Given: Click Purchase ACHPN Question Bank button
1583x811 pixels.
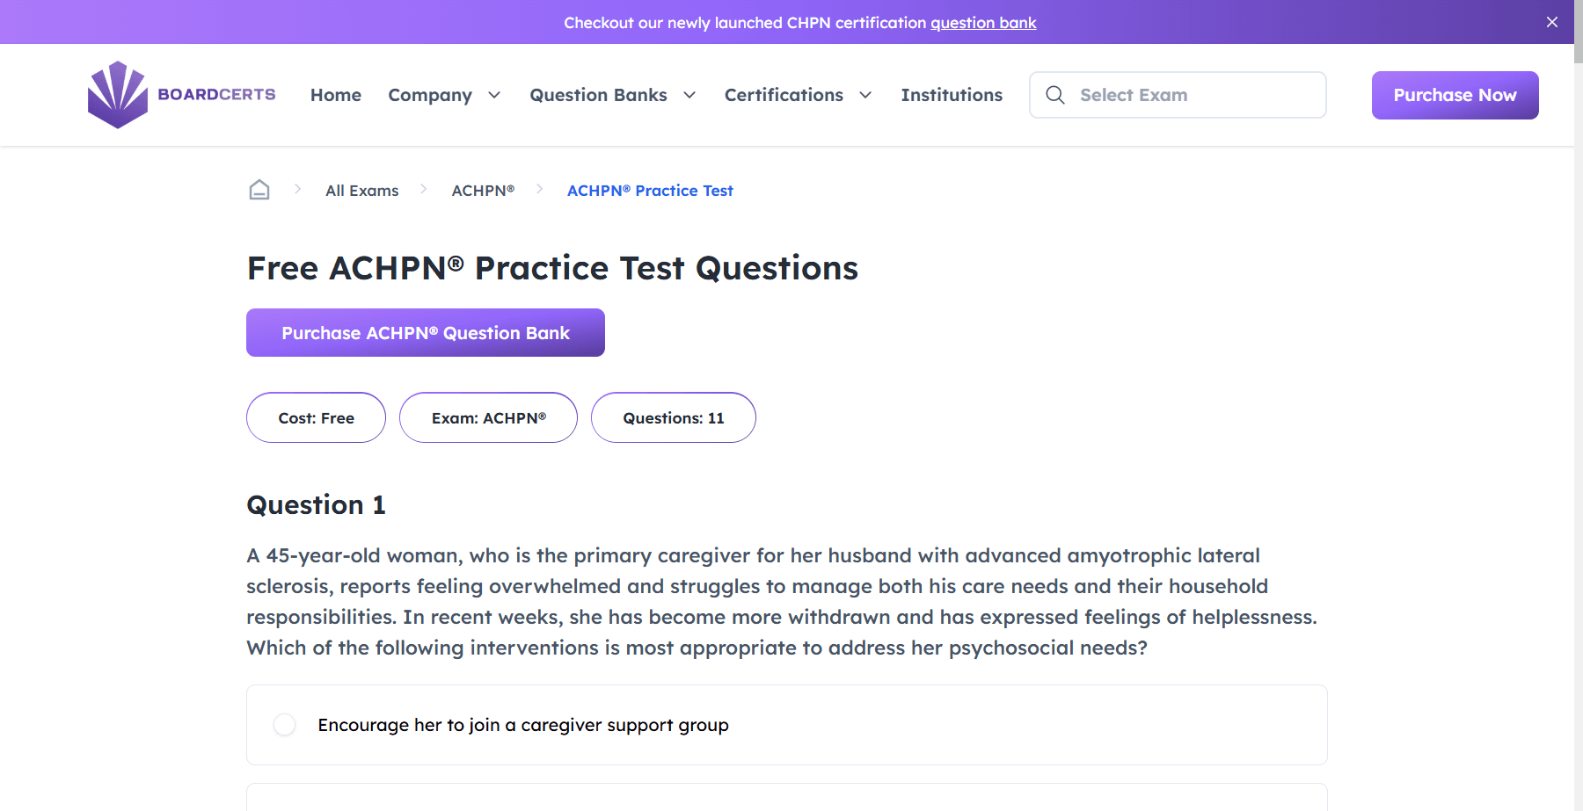Looking at the screenshot, I should (426, 333).
